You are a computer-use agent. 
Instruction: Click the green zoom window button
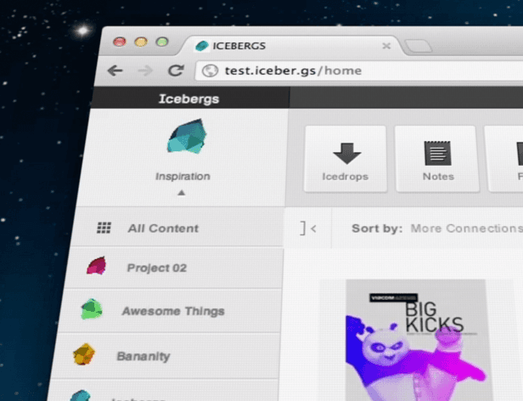162,42
